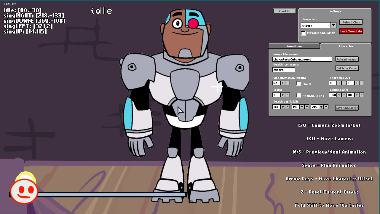Increase Health bar red value 170

(x=283, y=107)
